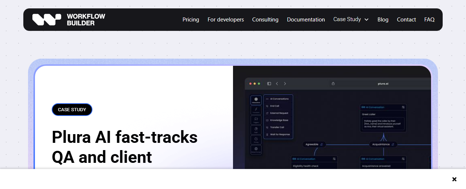Click the Eligibility health check node title
This screenshot has width=466, height=189.
pyautogui.click(x=306, y=166)
